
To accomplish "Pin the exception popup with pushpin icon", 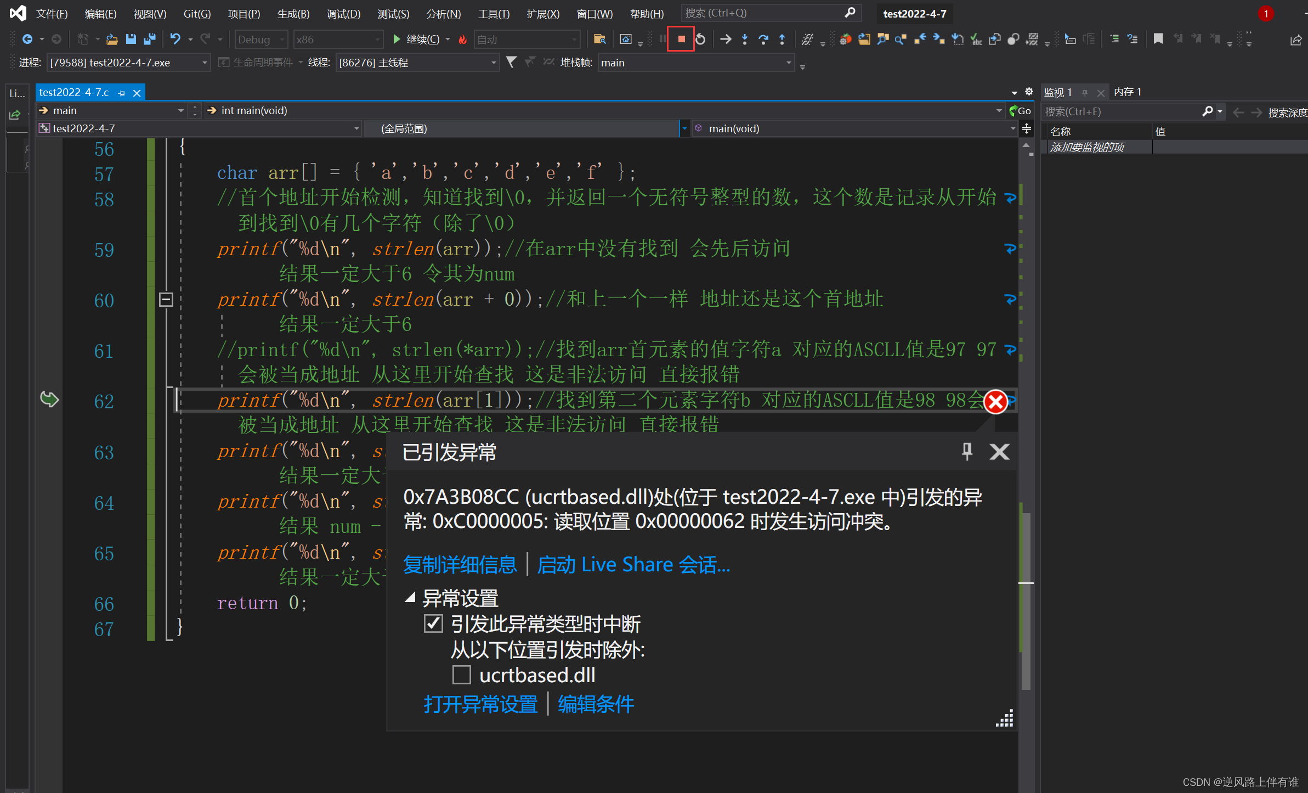I will click(x=967, y=452).
